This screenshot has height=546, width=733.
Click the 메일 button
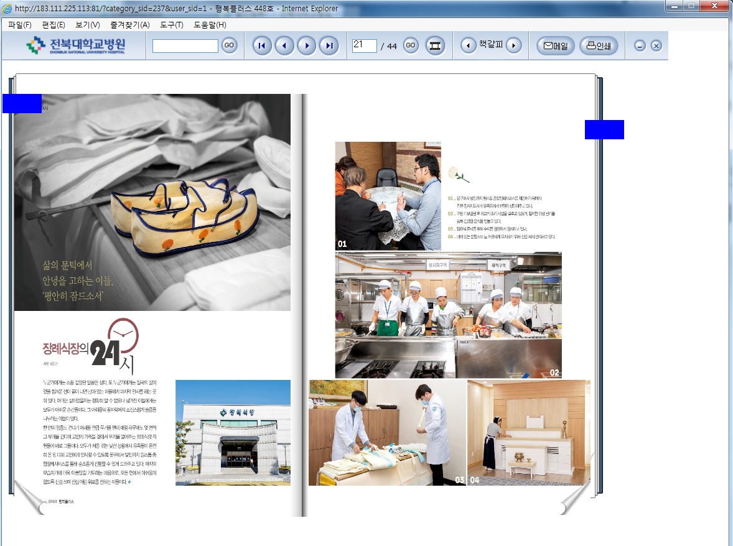pyautogui.click(x=555, y=45)
